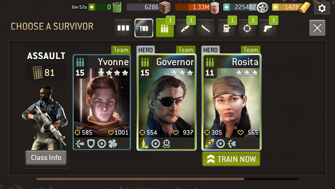Close the Choose a Survivor panel
The height and width of the screenshot is (189, 335).
coord(317,28)
